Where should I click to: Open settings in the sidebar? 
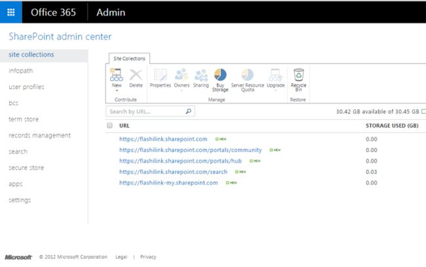[x=20, y=200]
